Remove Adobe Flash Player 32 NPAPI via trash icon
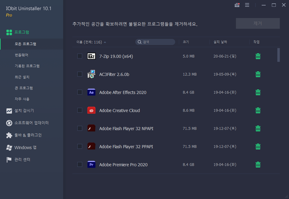289x199 pixels. pos(258,128)
